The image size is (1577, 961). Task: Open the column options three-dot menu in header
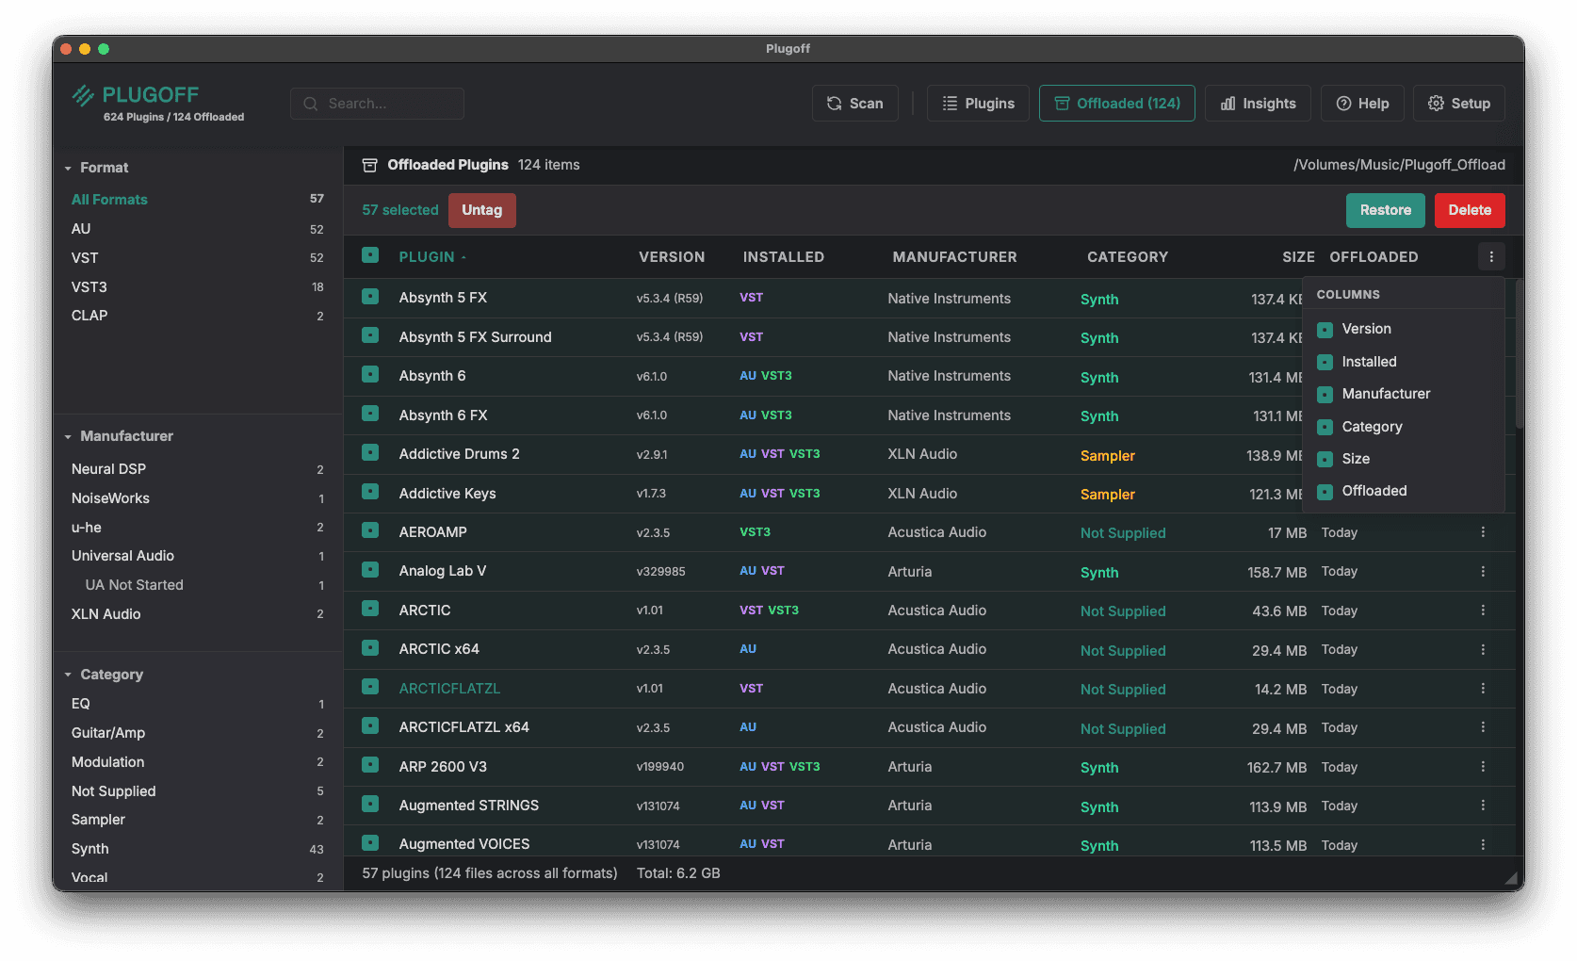[x=1491, y=256]
